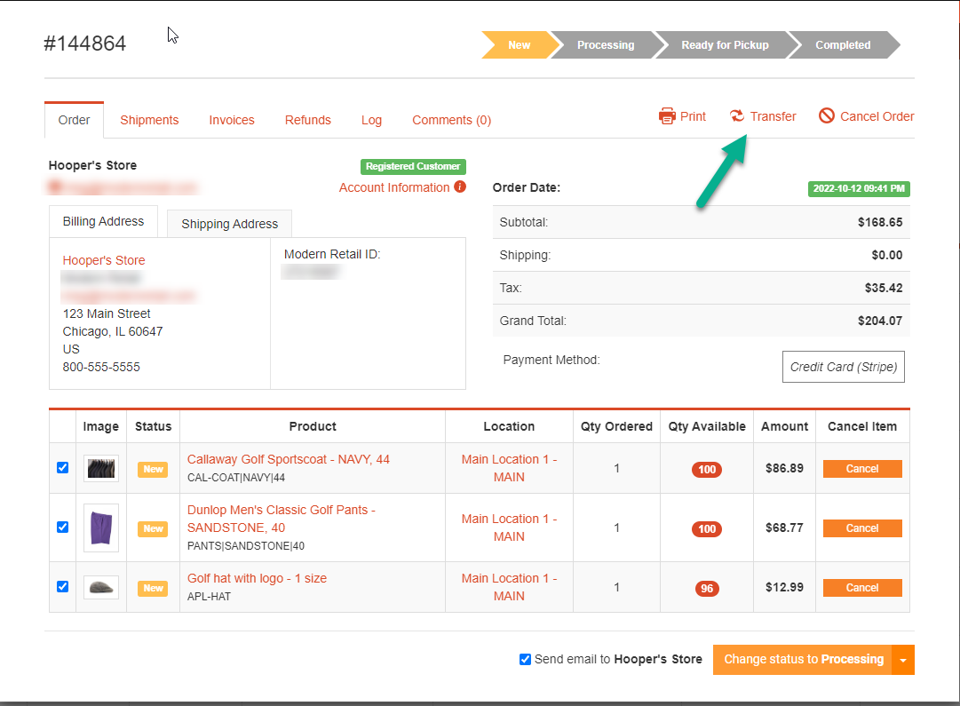Click the Print link text
This screenshot has height=706, width=960.
point(693,116)
